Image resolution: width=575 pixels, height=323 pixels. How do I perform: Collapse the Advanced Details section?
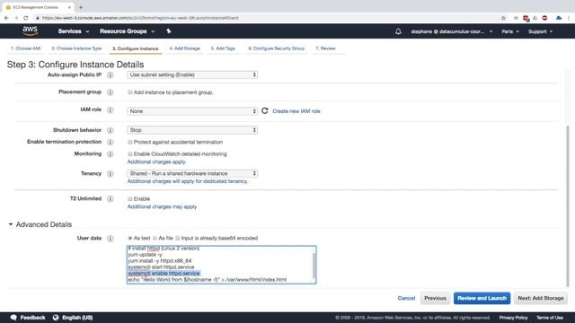pos(11,224)
